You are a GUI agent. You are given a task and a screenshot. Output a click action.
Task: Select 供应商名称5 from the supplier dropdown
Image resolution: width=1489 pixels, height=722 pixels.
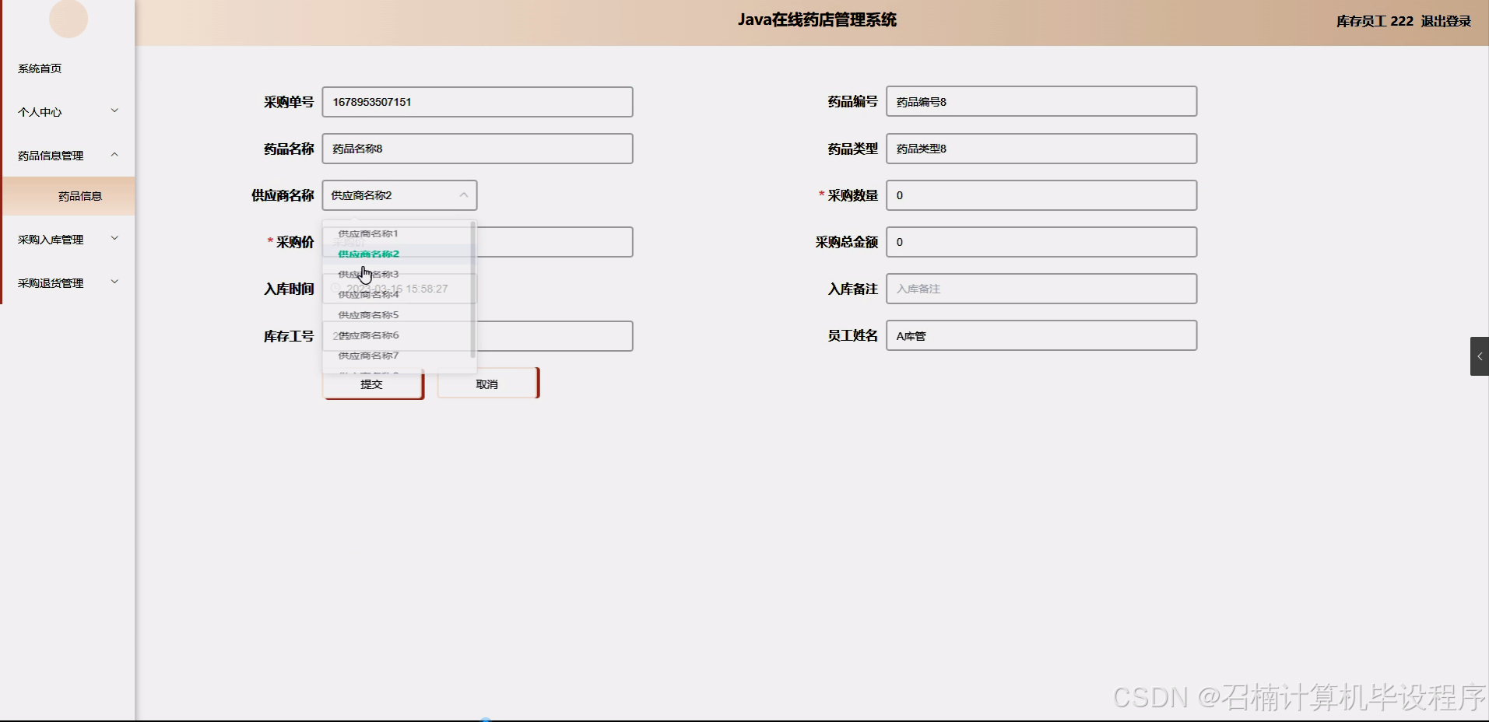[367, 314]
